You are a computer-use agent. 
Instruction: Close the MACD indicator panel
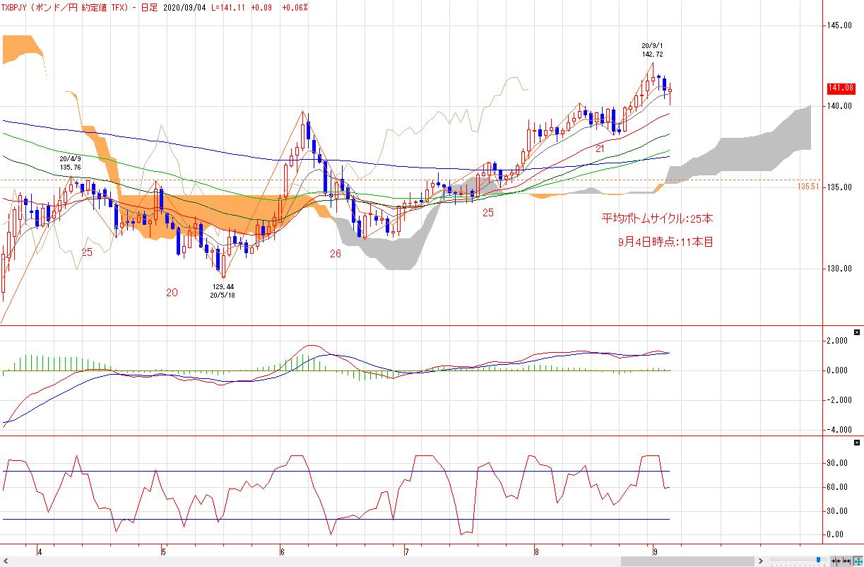pos(857,332)
